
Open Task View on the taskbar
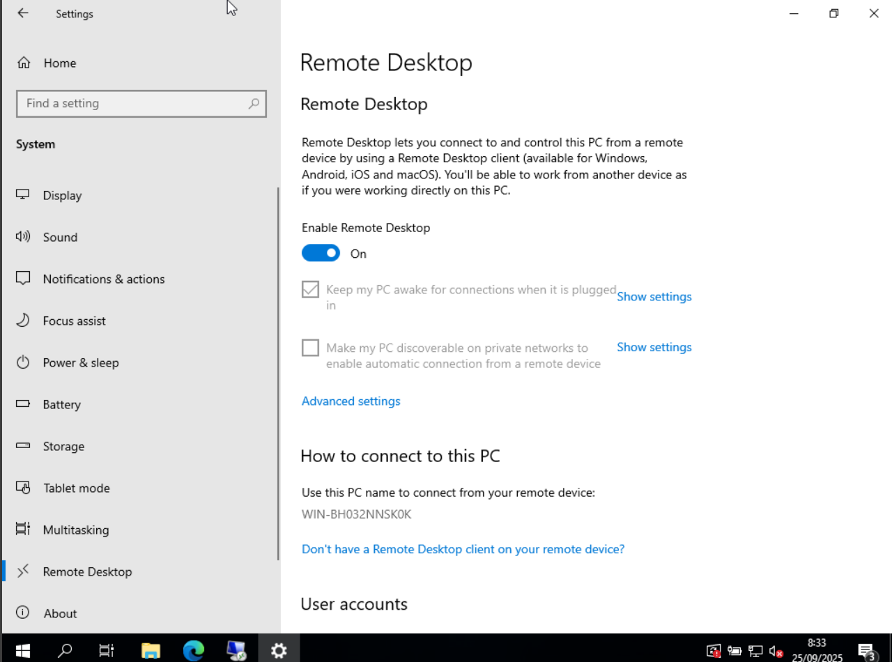[106, 650]
